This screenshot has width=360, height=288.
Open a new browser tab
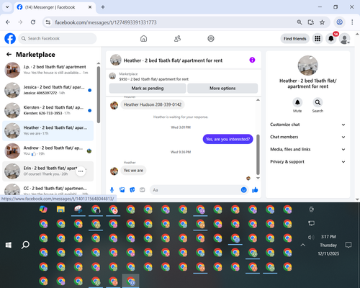point(103,7)
